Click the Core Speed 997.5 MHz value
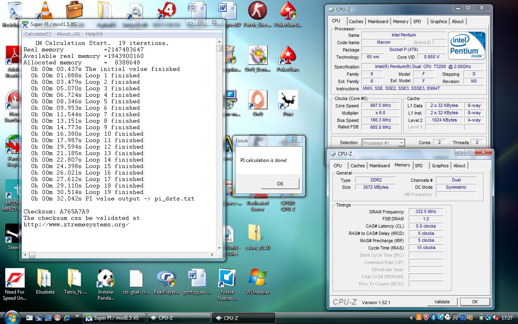Screen dimensions: 518x324 point(380,106)
